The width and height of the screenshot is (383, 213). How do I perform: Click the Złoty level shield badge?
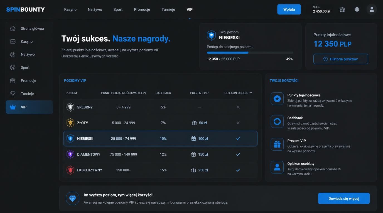[x=70, y=123]
